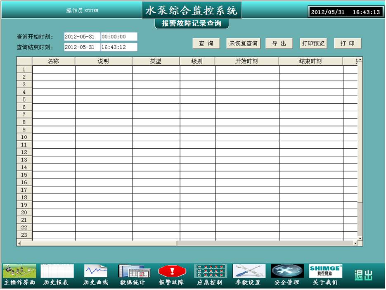This screenshot has height=290, width=386.
Task: Select the 开始时刻 column header
Action: tap(247, 62)
